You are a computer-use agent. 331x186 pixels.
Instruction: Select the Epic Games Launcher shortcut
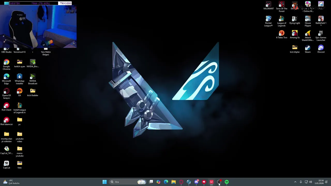[x=321, y=36]
